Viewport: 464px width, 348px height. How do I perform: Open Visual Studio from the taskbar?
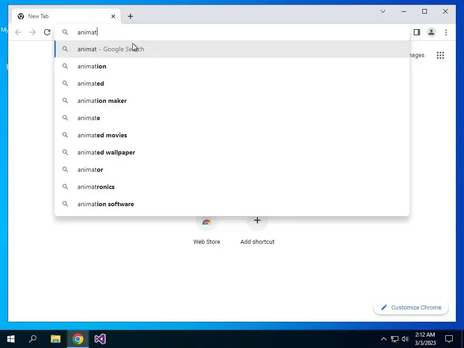click(x=100, y=339)
